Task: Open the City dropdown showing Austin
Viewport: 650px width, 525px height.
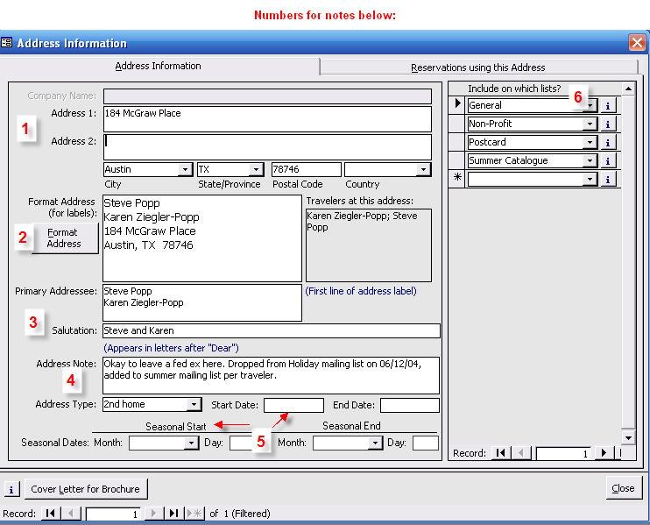Action: click(x=185, y=170)
